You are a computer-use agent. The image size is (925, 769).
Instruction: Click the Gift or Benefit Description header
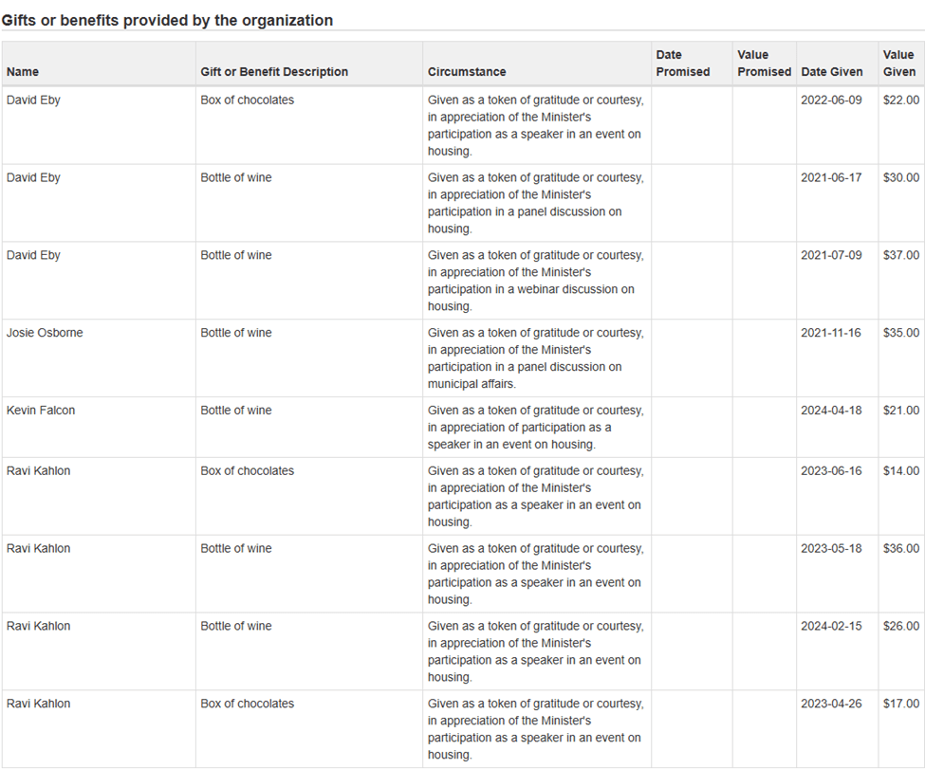point(274,72)
